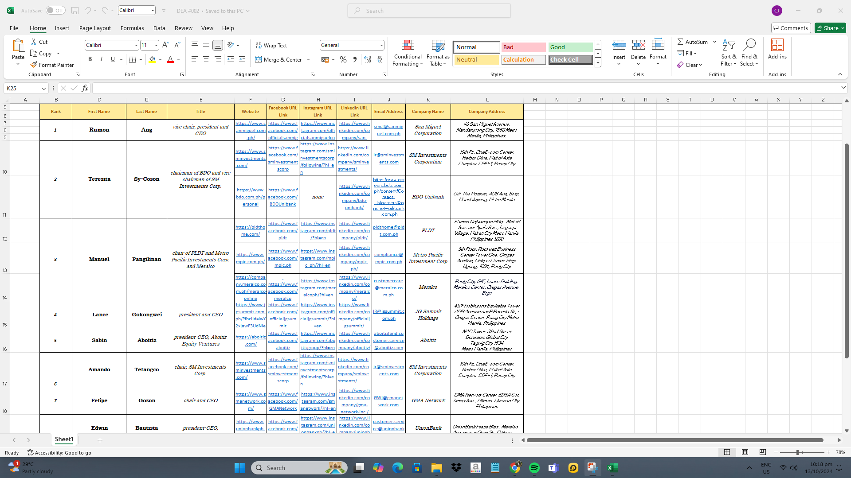Click the Increase Decimal icon
The height and width of the screenshot is (478, 851).
click(368, 59)
